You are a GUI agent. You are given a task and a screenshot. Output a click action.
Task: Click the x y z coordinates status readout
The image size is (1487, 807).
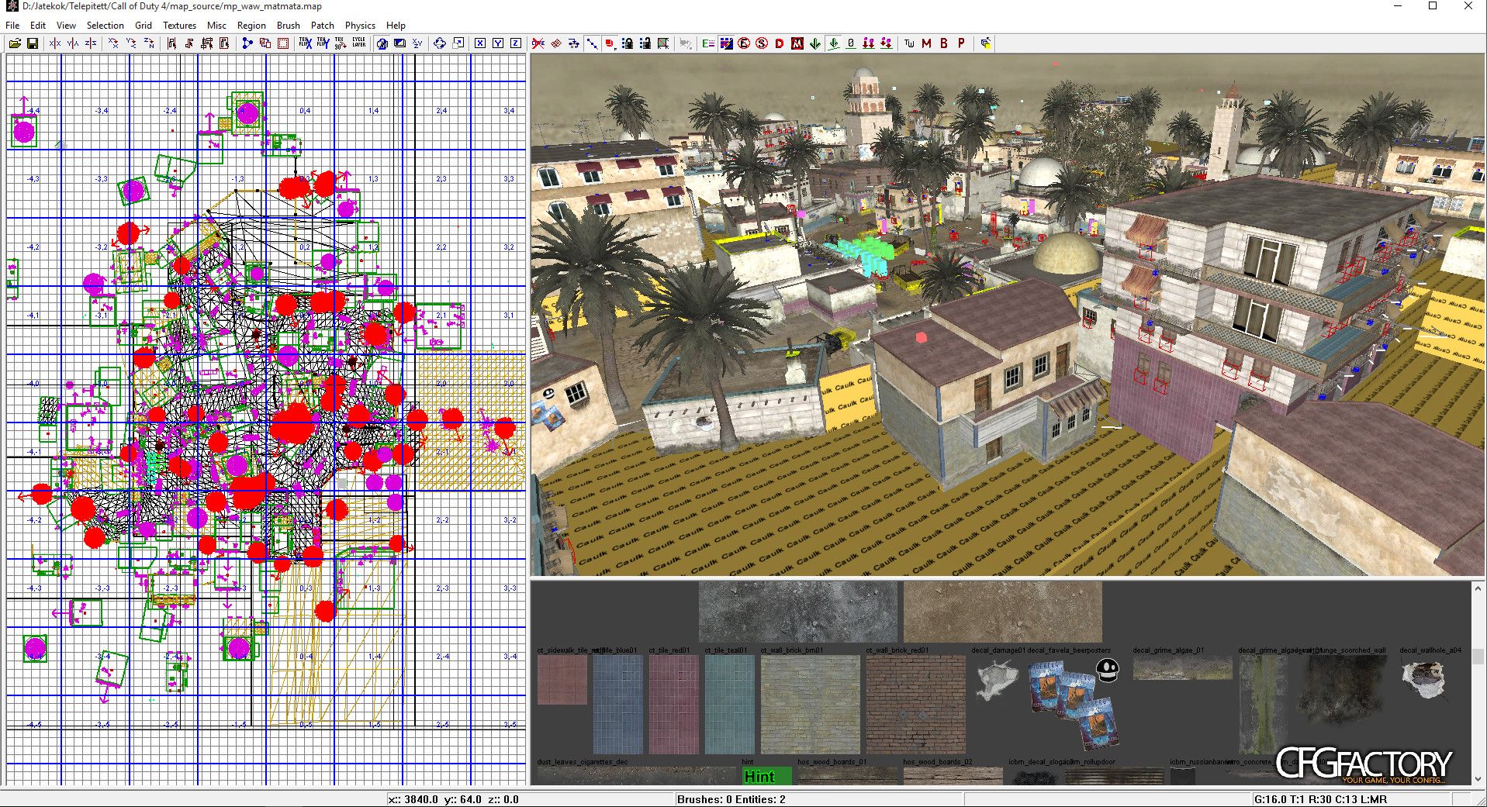tap(453, 799)
